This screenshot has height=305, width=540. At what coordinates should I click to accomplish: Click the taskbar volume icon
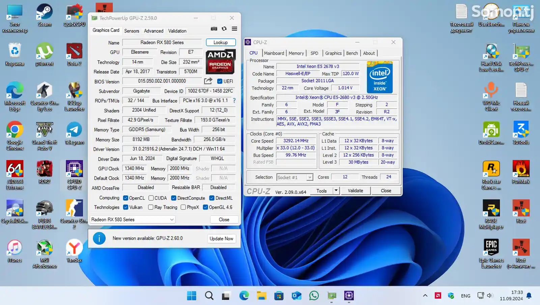(x=490, y=296)
